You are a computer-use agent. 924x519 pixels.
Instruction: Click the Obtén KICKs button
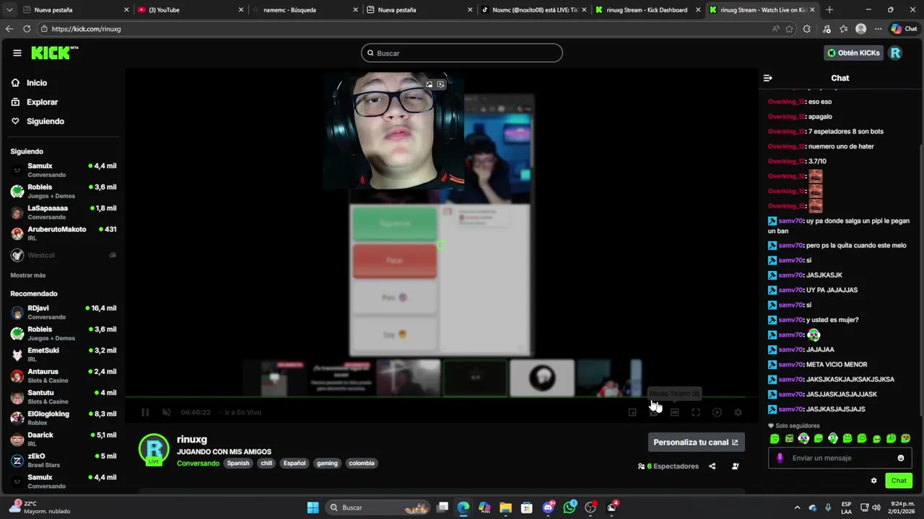(853, 53)
